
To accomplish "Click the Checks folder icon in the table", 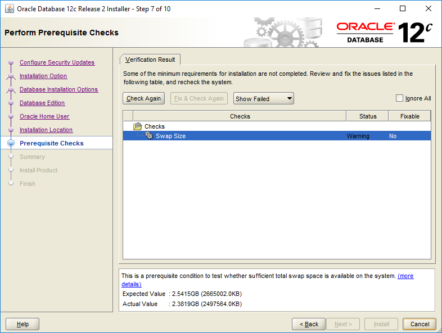I will pyautogui.click(x=138, y=126).
